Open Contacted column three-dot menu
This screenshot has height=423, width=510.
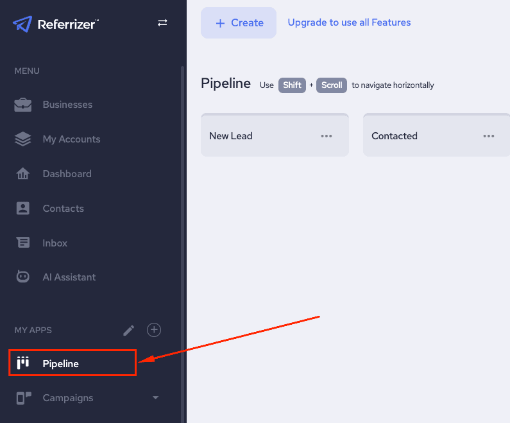[489, 136]
